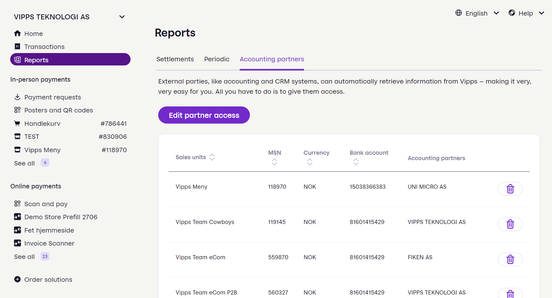Viewport: 552px width, 298px height.
Task: Click the Reports document icon in sidebar
Action: pos(18,60)
